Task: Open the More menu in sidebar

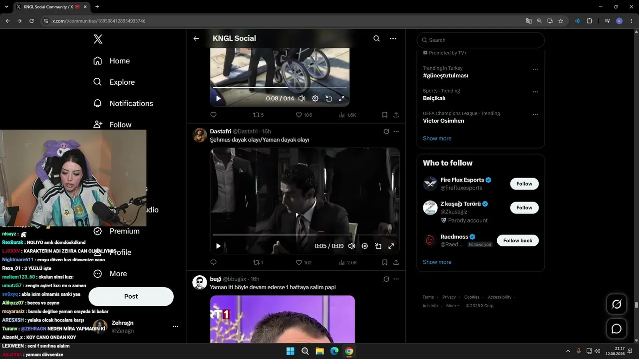Action: click(110, 274)
